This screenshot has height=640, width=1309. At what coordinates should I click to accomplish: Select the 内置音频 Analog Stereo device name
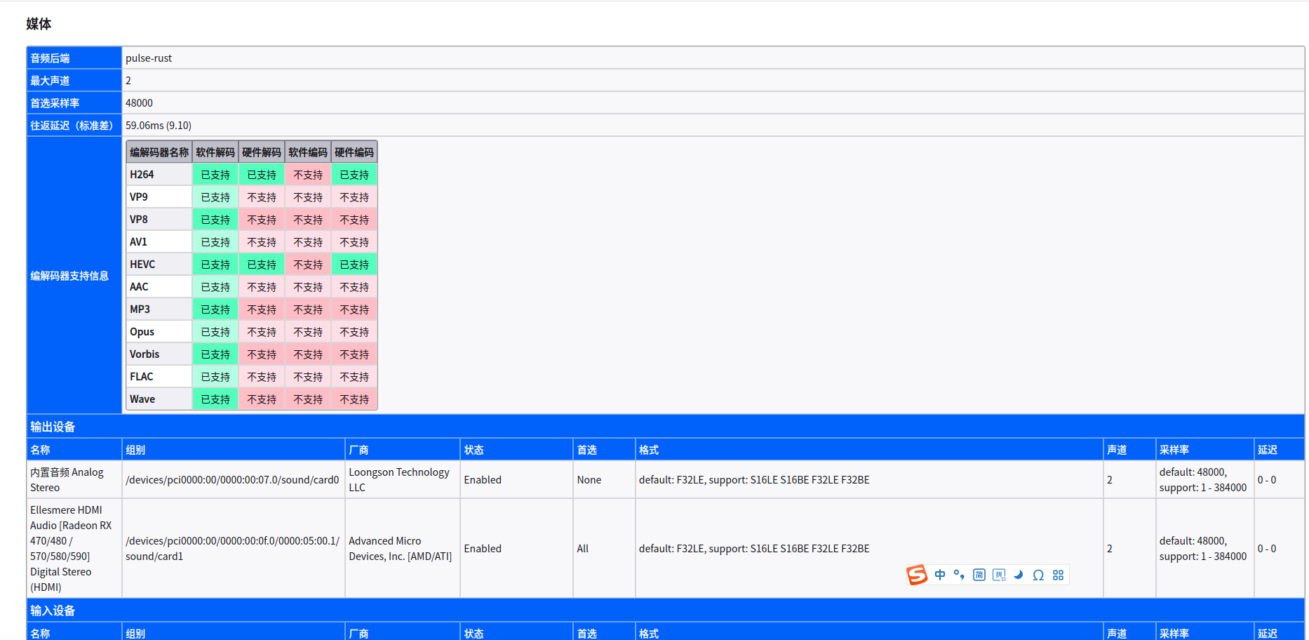74,480
